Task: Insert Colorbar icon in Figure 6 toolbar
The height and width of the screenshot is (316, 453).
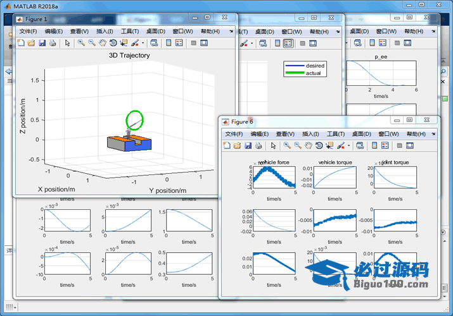Action: click(x=374, y=145)
